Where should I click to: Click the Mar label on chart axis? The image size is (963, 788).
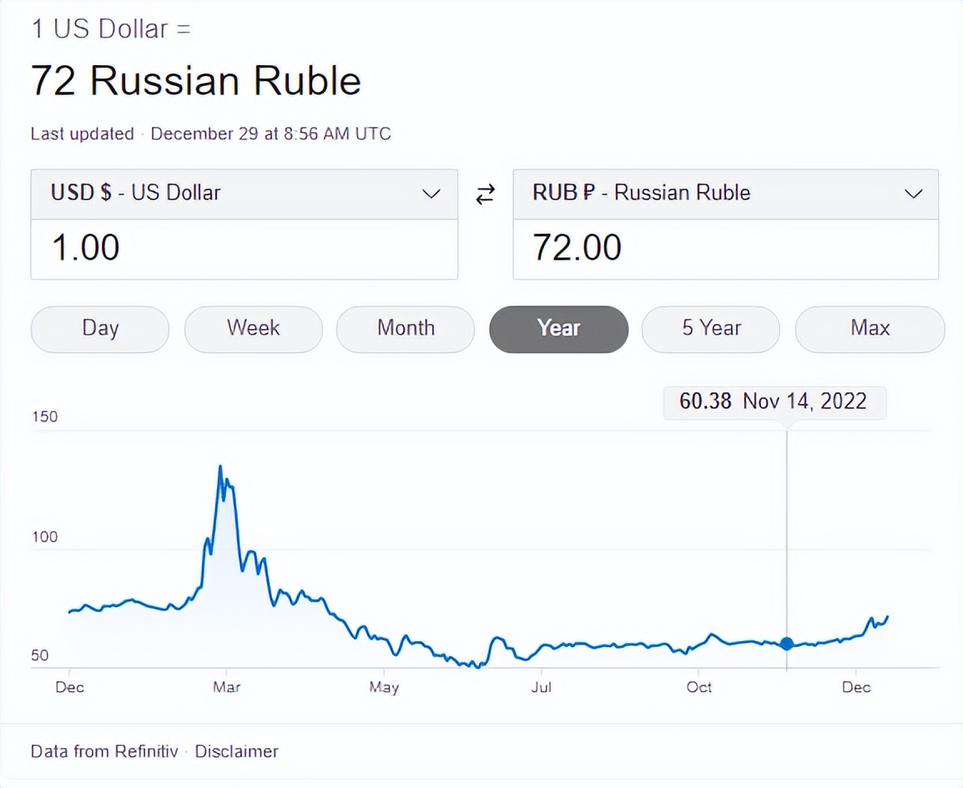(226, 687)
